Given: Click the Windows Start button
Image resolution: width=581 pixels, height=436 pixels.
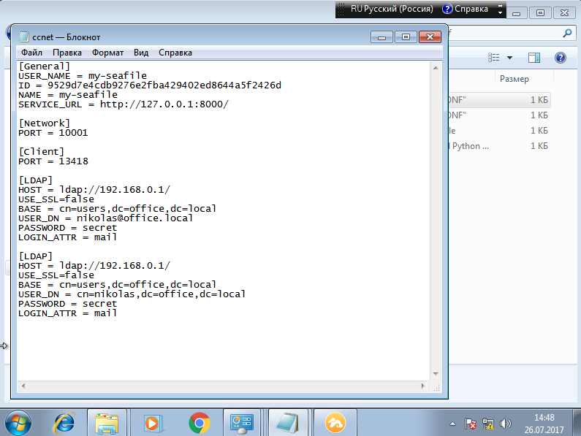Looking at the screenshot, I should coord(18,422).
